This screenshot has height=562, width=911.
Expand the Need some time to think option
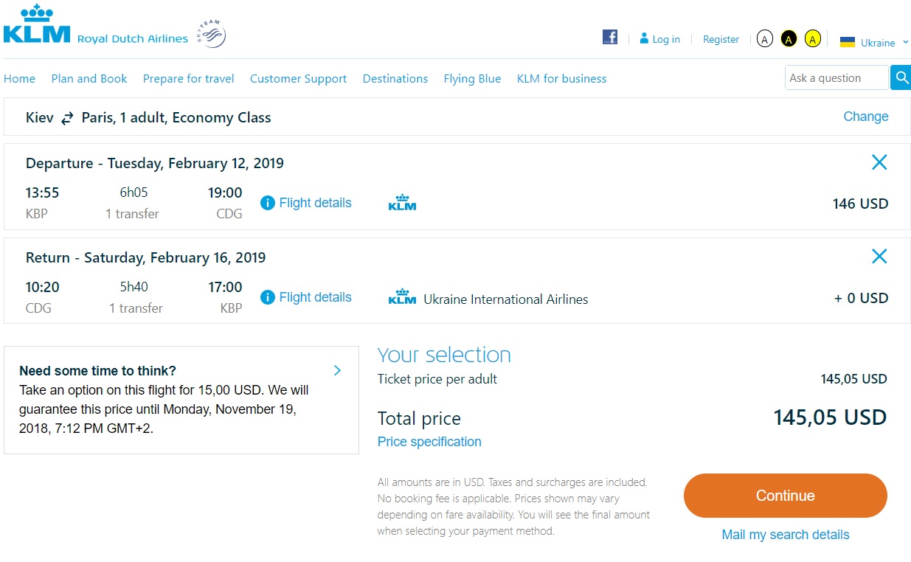coord(337,370)
